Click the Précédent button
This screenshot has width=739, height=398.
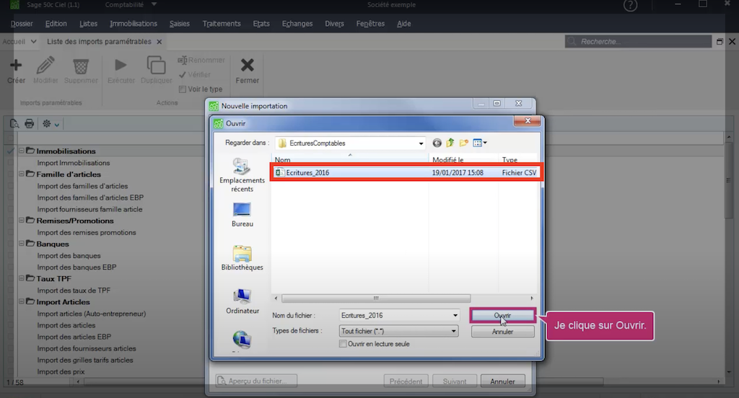click(x=406, y=381)
